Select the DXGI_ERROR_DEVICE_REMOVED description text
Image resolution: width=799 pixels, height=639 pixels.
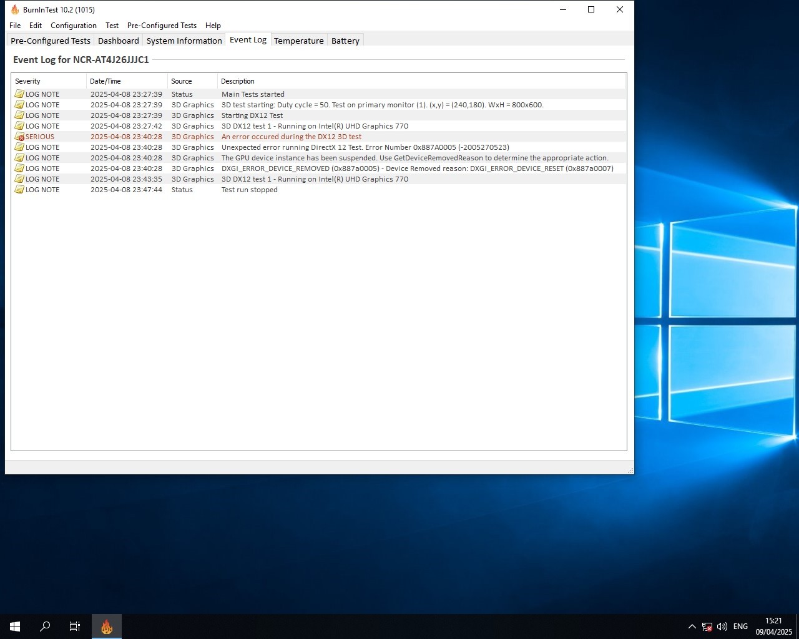coord(418,168)
